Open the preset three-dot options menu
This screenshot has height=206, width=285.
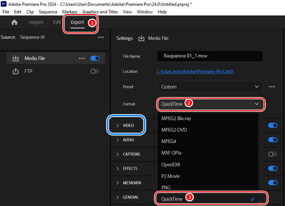(272, 87)
